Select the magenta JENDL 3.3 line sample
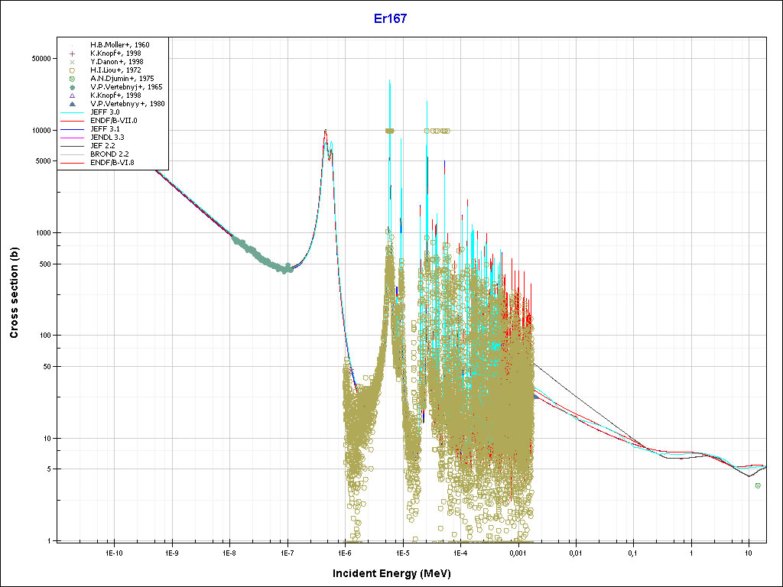Image resolution: width=783 pixels, height=587 pixels. [x=72, y=138]
